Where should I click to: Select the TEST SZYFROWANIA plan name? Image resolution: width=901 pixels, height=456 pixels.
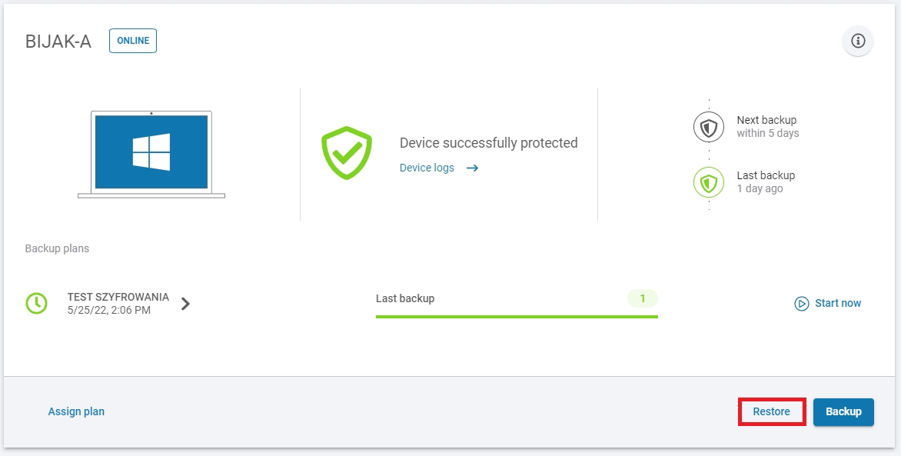118,297
